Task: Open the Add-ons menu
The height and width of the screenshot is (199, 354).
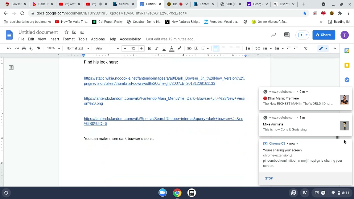Action: coord(98,39)
